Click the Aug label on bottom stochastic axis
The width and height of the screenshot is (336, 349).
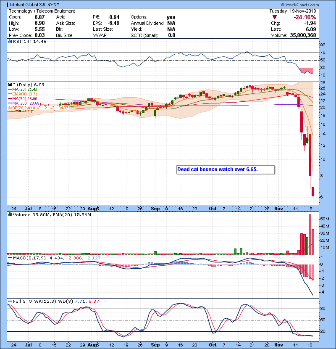point(92,345)
